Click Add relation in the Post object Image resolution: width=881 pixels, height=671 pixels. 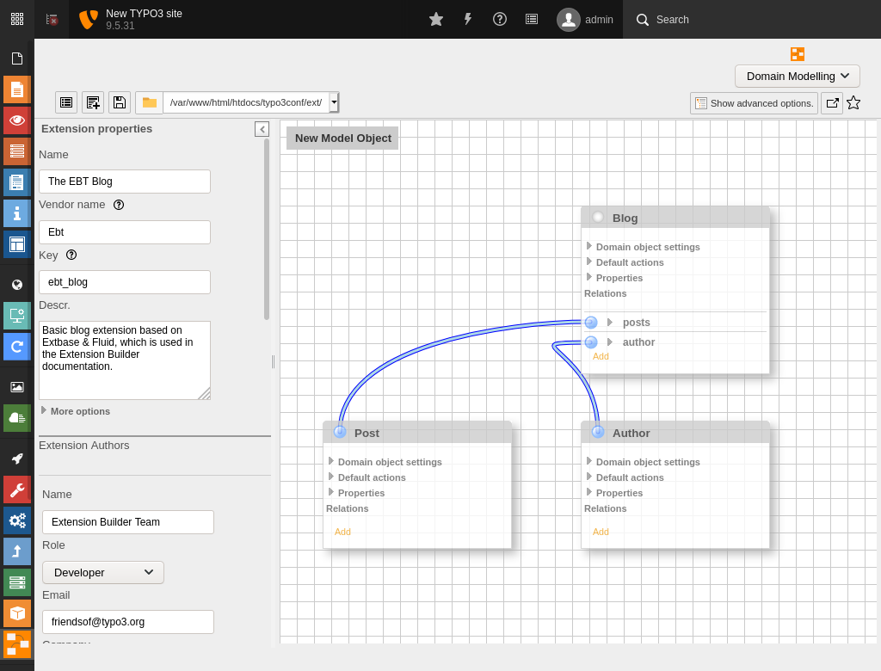(x=342, y=532)
